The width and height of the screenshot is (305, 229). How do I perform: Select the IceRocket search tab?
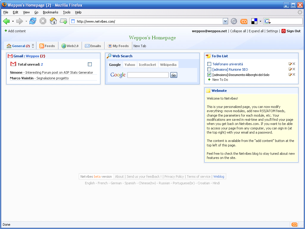[x=147, y=65]
